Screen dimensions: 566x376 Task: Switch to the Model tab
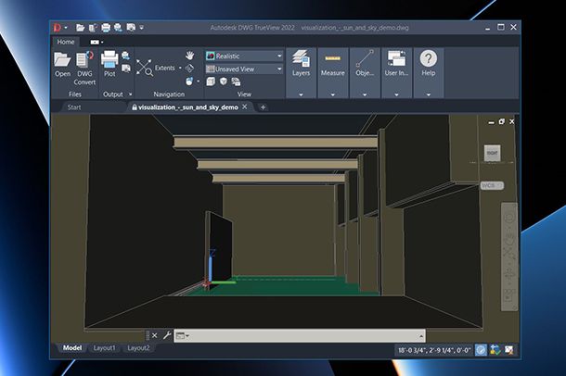point(71,348)
